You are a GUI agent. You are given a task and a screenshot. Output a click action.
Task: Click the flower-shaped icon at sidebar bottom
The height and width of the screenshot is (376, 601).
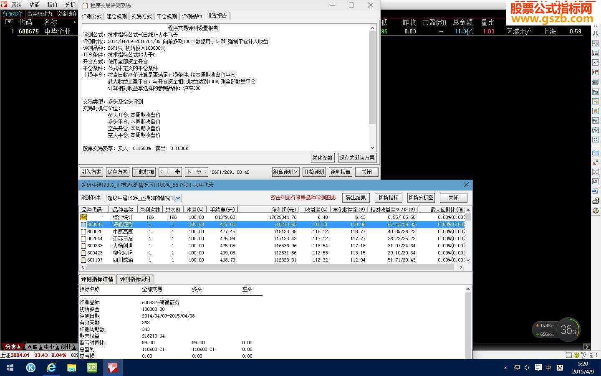click(x=596, y=210)
